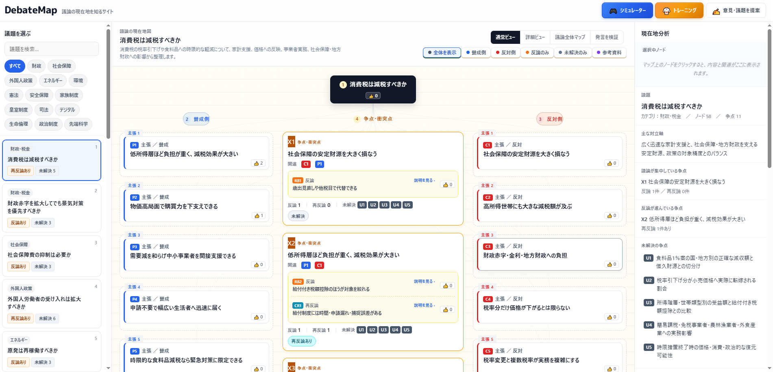Click 争点・衝突点 column header

pyautogui.click(x=373, y=119)
